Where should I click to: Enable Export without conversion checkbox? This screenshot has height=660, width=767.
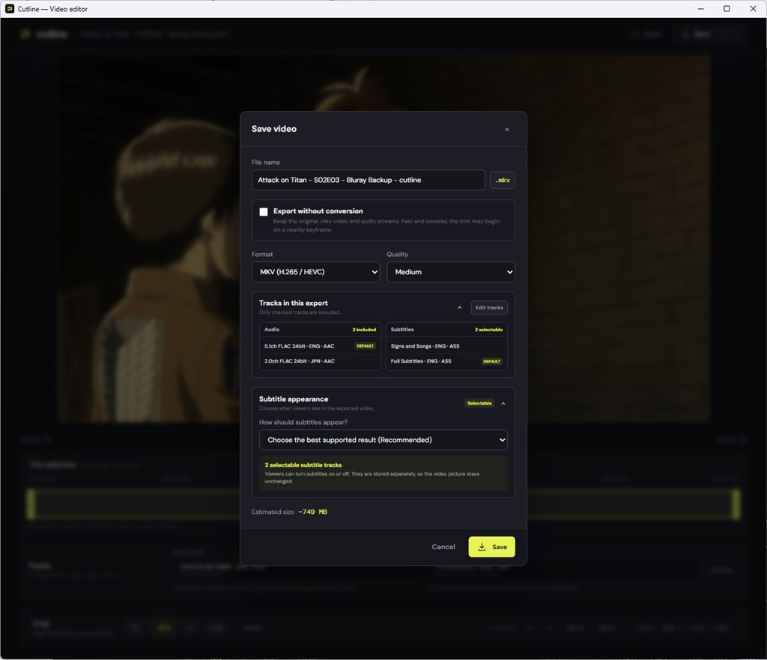point(264,211)
